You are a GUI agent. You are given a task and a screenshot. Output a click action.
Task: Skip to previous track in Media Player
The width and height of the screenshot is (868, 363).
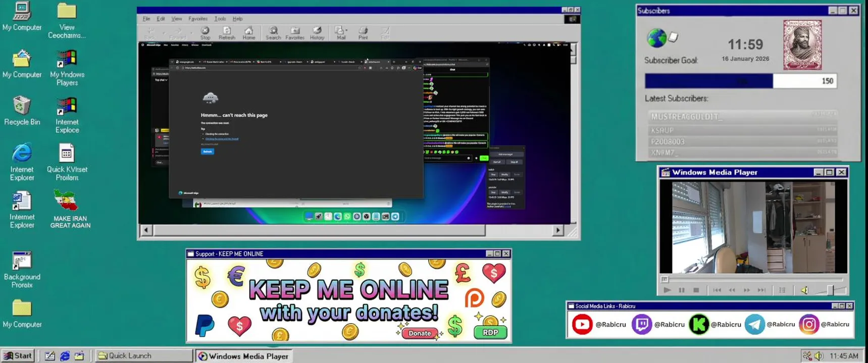[x=717, y=290]
